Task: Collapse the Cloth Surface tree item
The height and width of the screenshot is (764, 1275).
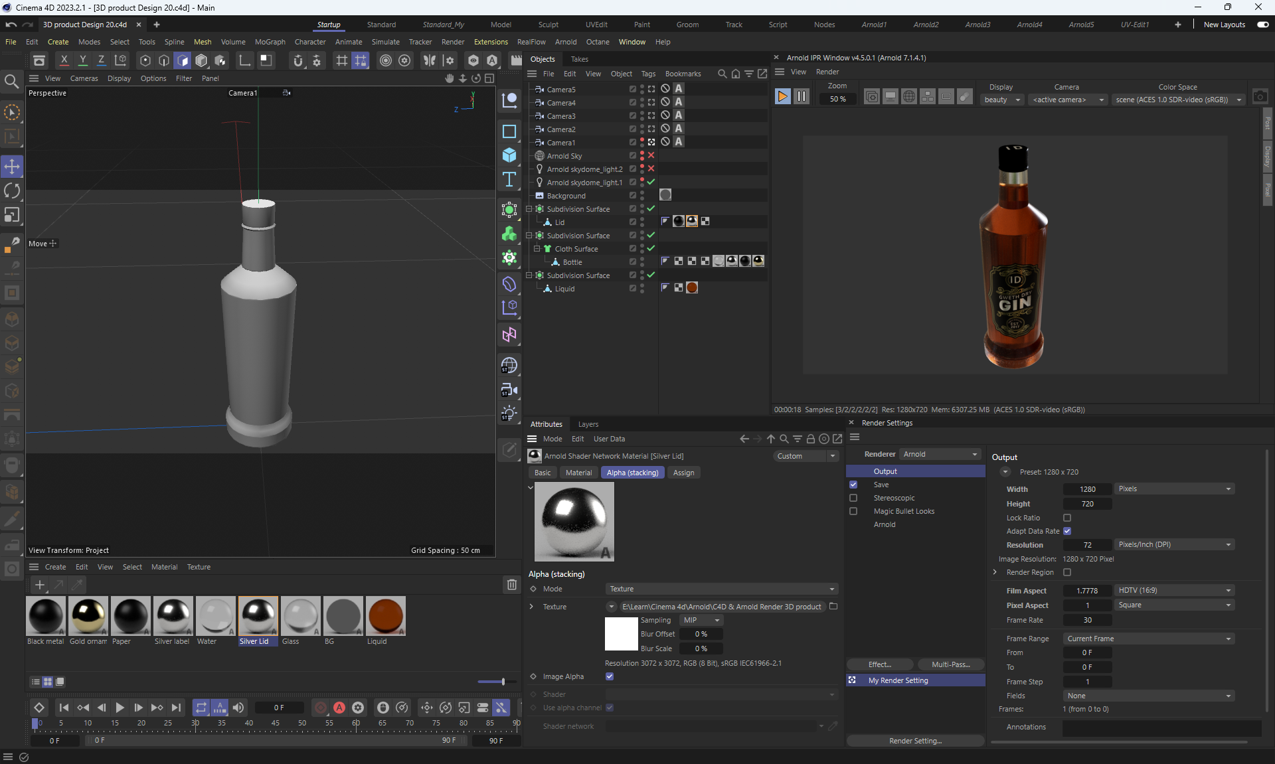Action: (x=537, y=249)
